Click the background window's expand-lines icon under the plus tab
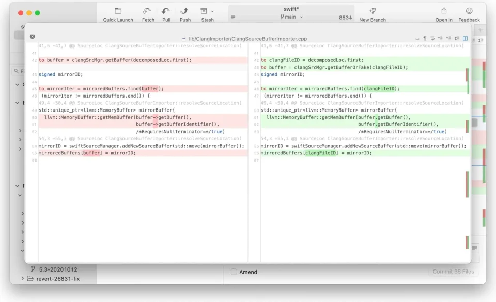496x302 pixels. click(481, 40)
